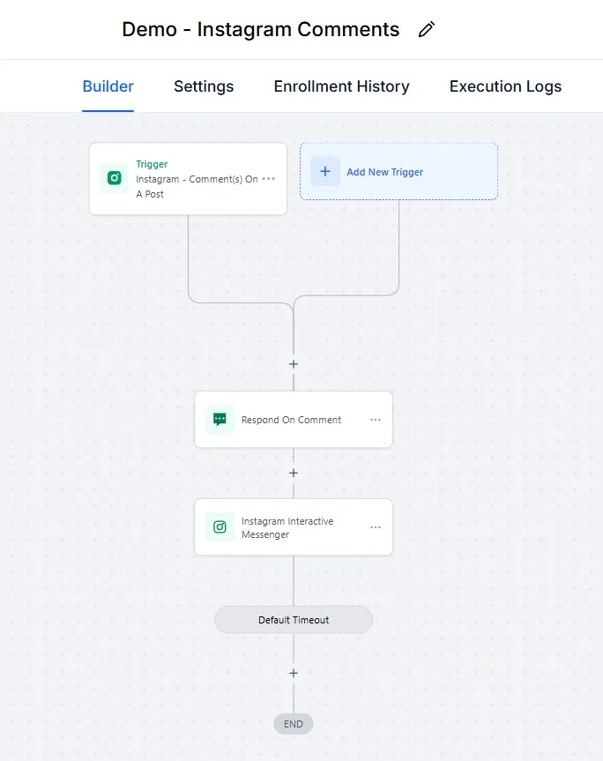Image resolution: width=603 pixels, height=761 pixels.
Task: Edit workflow name with pencil icon
Action: point(427,30)
